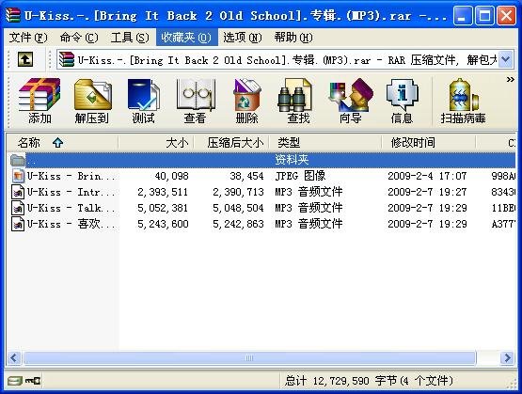The height and width of the screenshot is (394, 522).
Task: Click size value 2,393,511
Action: 163,192
